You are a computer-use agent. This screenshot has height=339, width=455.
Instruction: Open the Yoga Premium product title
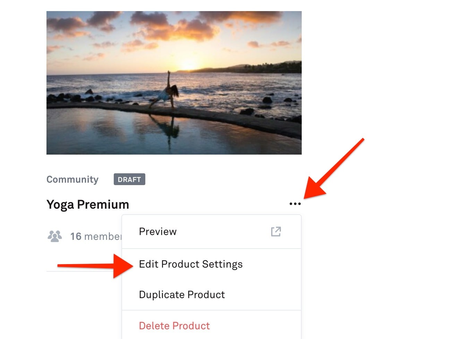click(88, 205)
